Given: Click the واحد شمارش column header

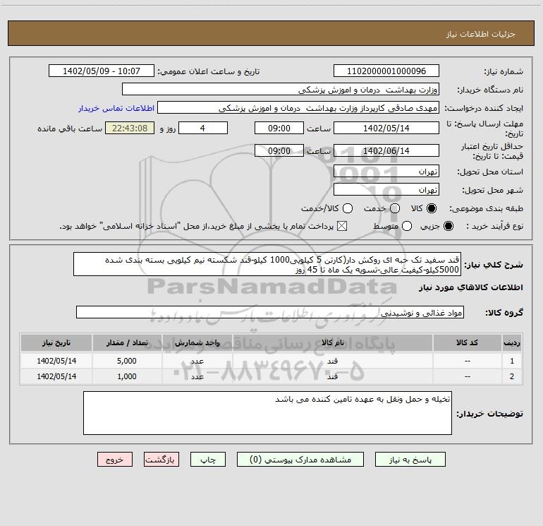Looking at the screenshot, I should pos(197,343).
